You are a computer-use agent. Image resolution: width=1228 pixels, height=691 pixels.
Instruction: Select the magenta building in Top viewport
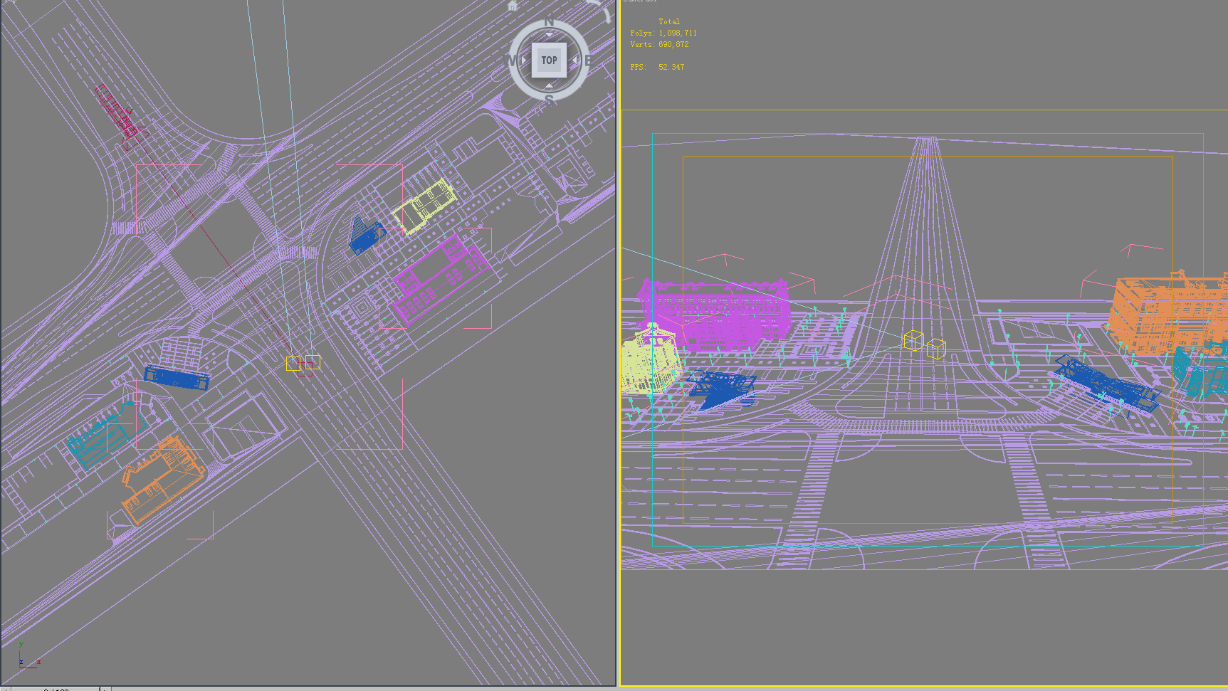coord(441,280)
